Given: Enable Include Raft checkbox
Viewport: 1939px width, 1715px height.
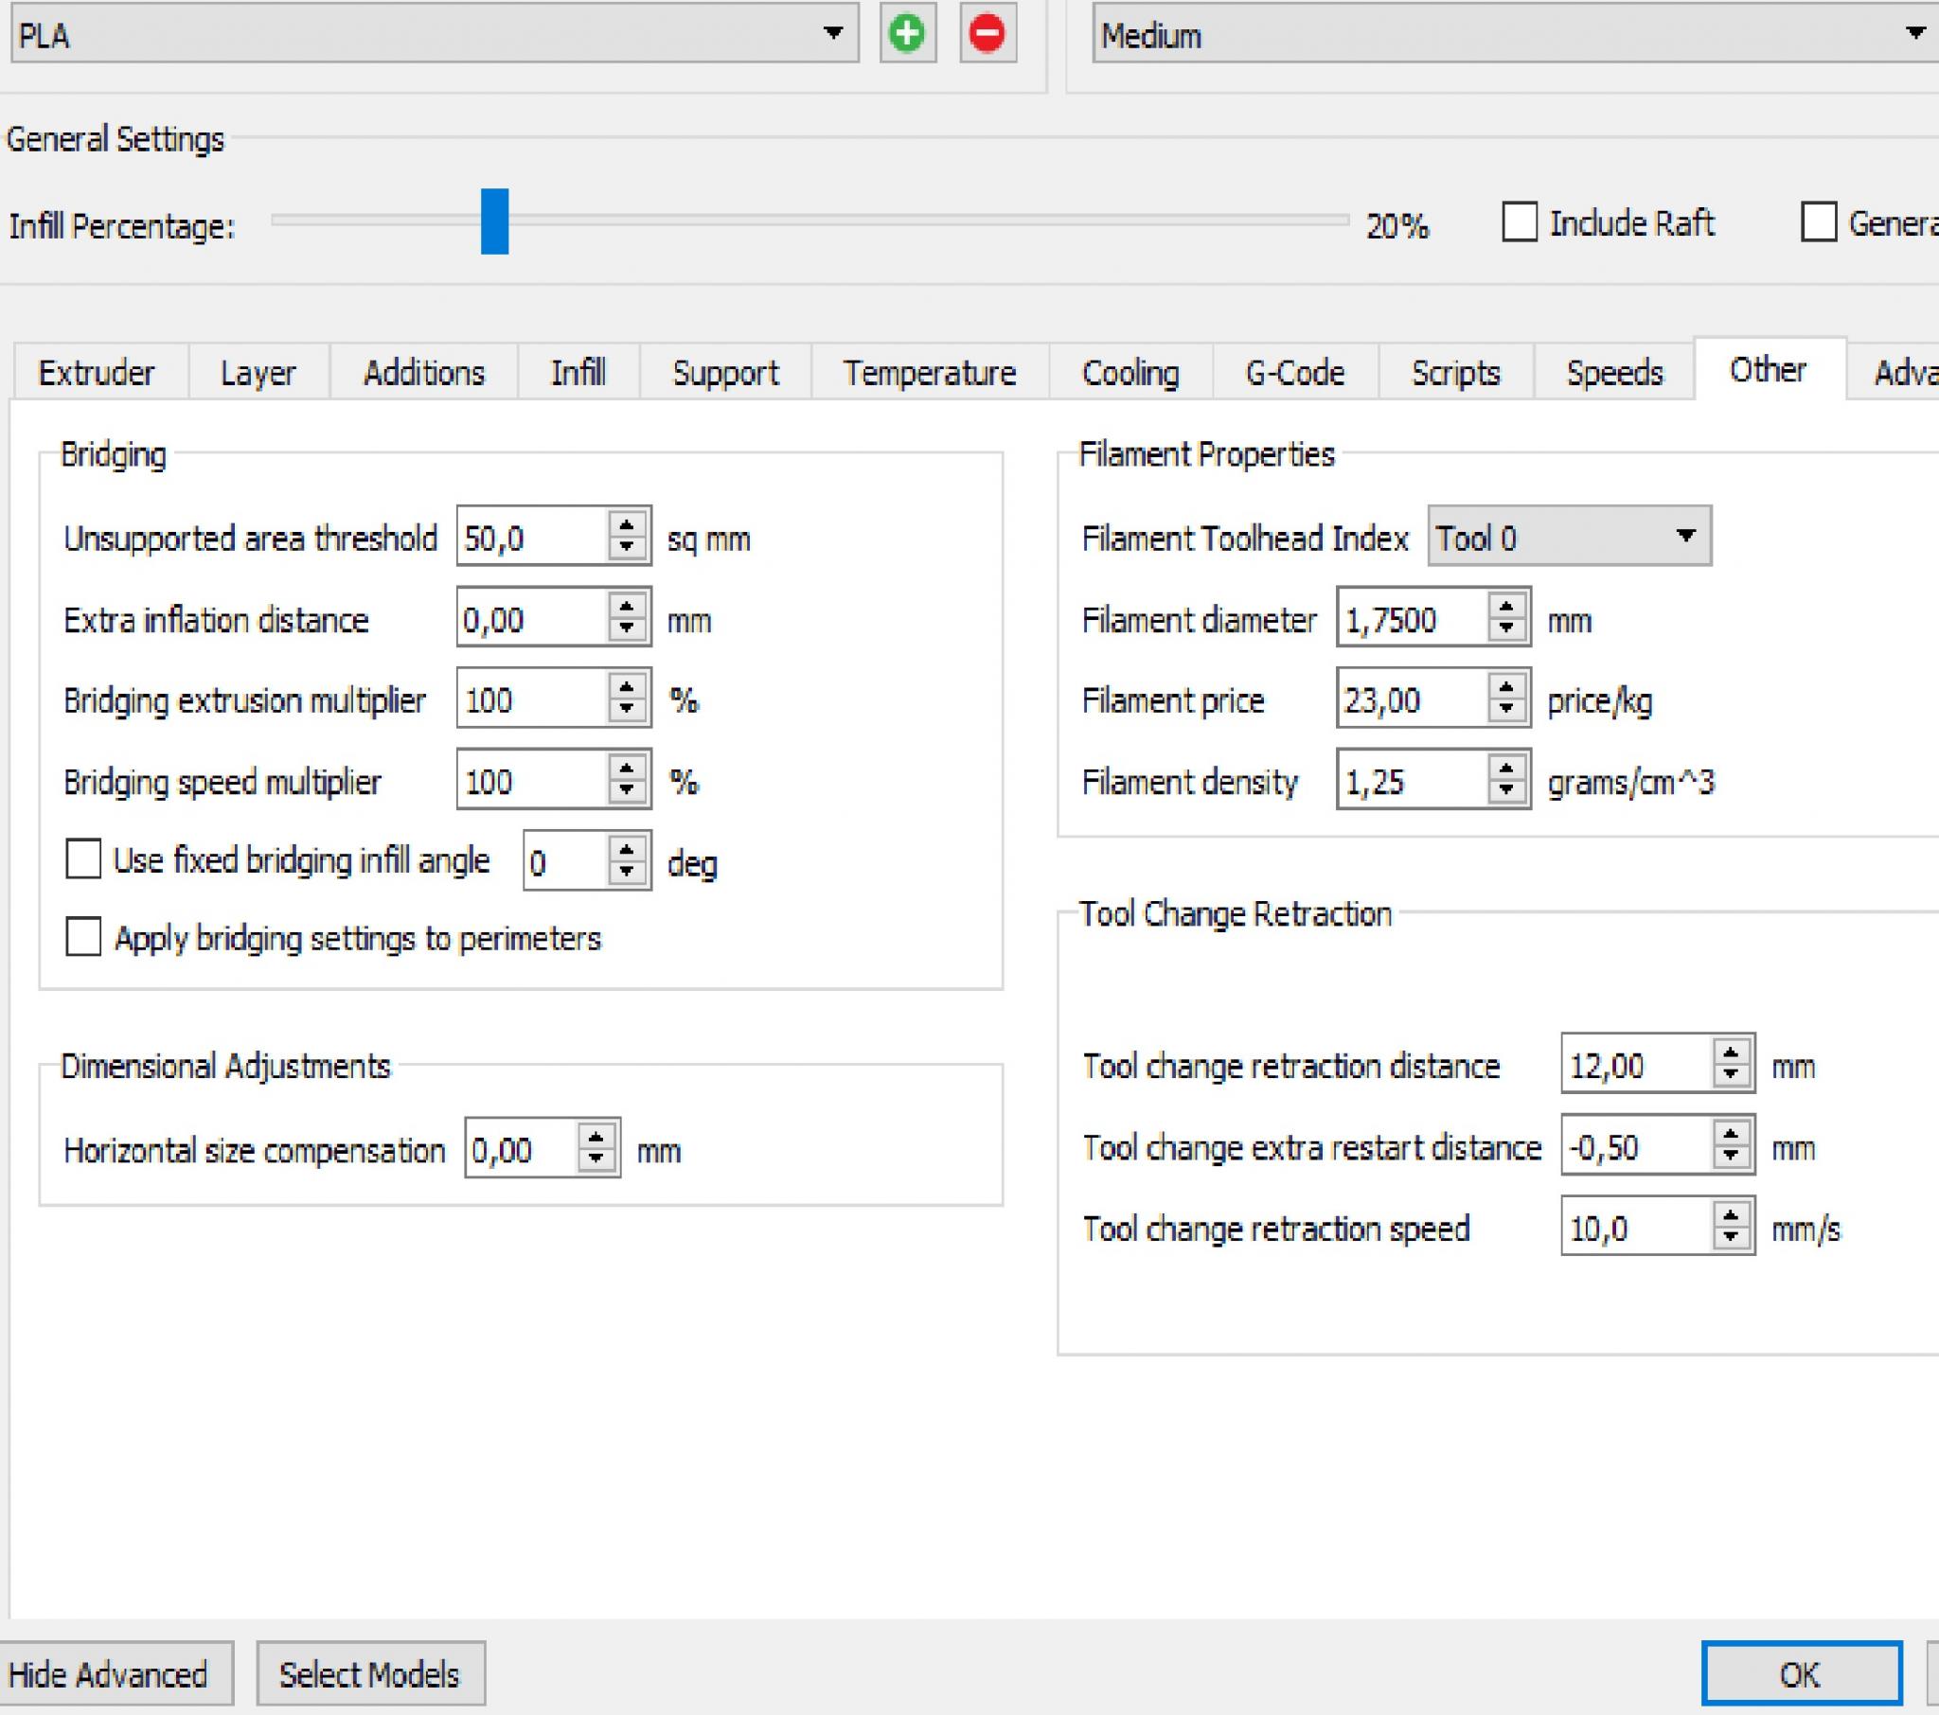Looking at the screenshot, I should (1519, 223).
